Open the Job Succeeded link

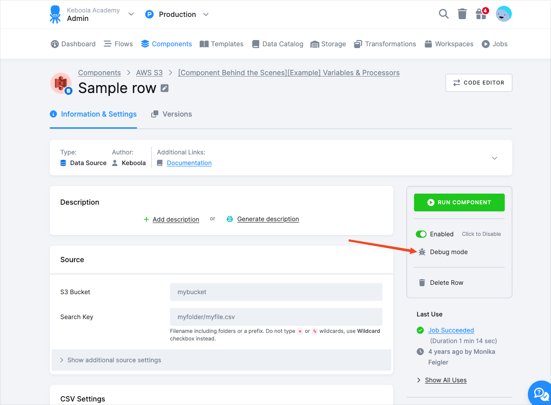point(451,330)
